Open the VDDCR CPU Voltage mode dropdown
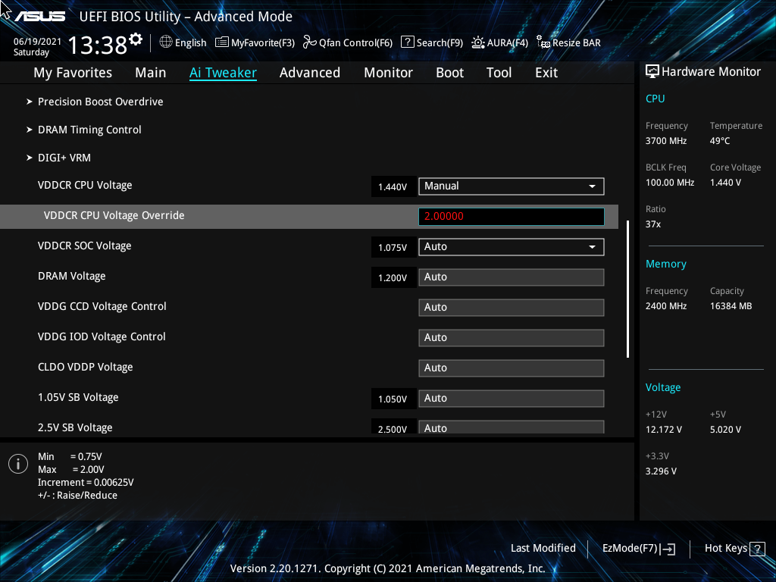This screenshot has width=776, height=582. [511, 186]
